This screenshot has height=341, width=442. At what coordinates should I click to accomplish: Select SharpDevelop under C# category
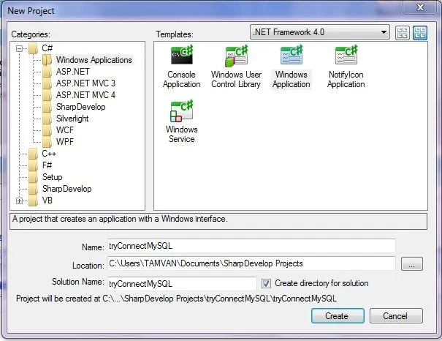coord(80,107)
